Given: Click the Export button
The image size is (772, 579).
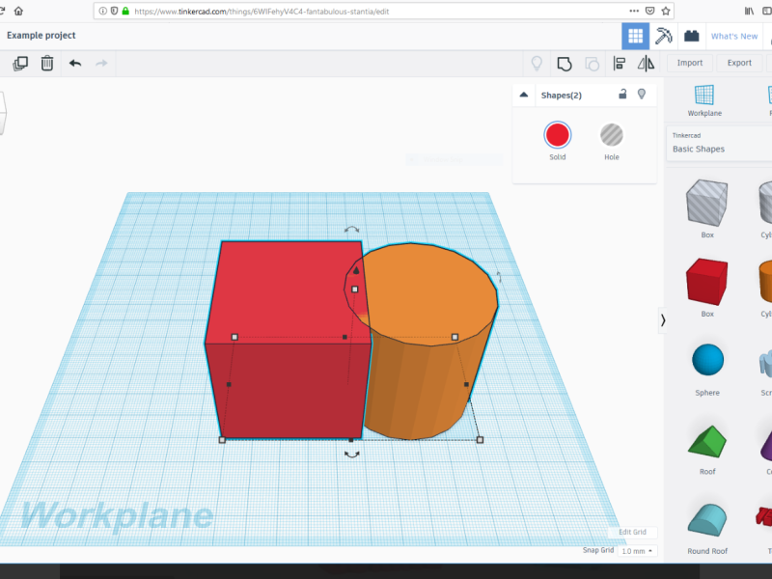Looking at the screenshot, I should tap(739, 63).
